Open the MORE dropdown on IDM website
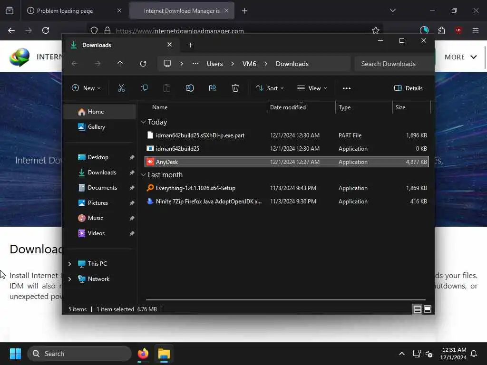Screen dimensions: 487x365 click(x=460, y=57)
